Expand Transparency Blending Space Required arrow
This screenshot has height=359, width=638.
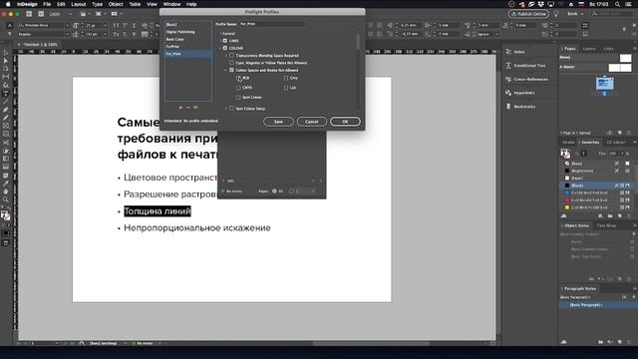226,56
